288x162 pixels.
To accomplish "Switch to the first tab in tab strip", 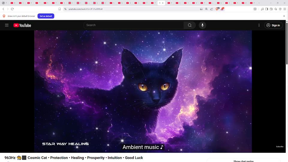I will click(4, 3).
